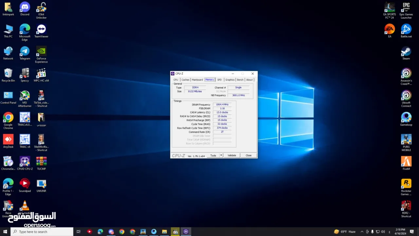This screenshot has height=236, width=419.
Task: Open the Discord desktop icon
Action: [x=25, y=9]
